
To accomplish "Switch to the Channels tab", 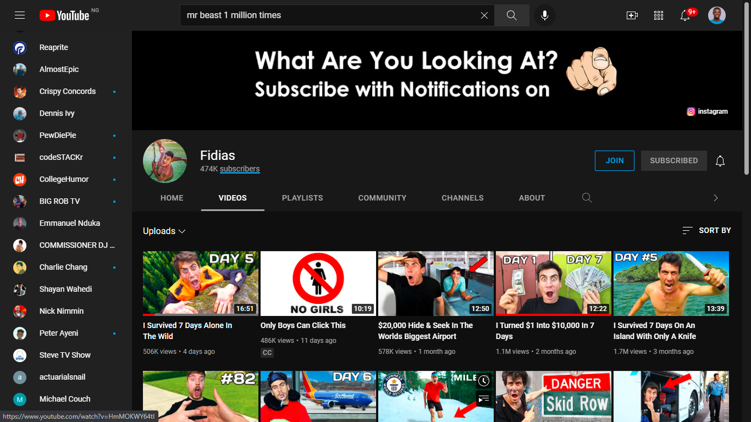I will tap(463, 198).
